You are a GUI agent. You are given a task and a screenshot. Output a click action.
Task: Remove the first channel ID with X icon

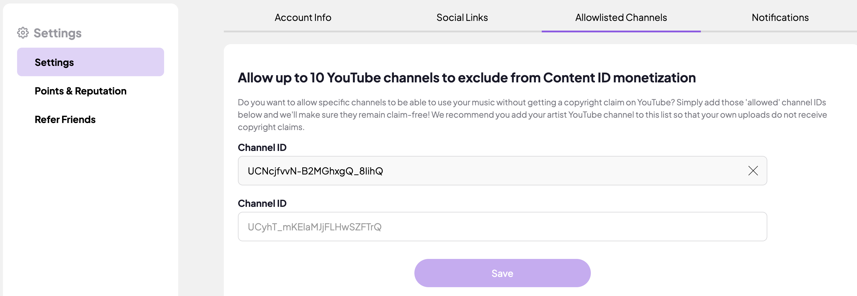(753, 171)
